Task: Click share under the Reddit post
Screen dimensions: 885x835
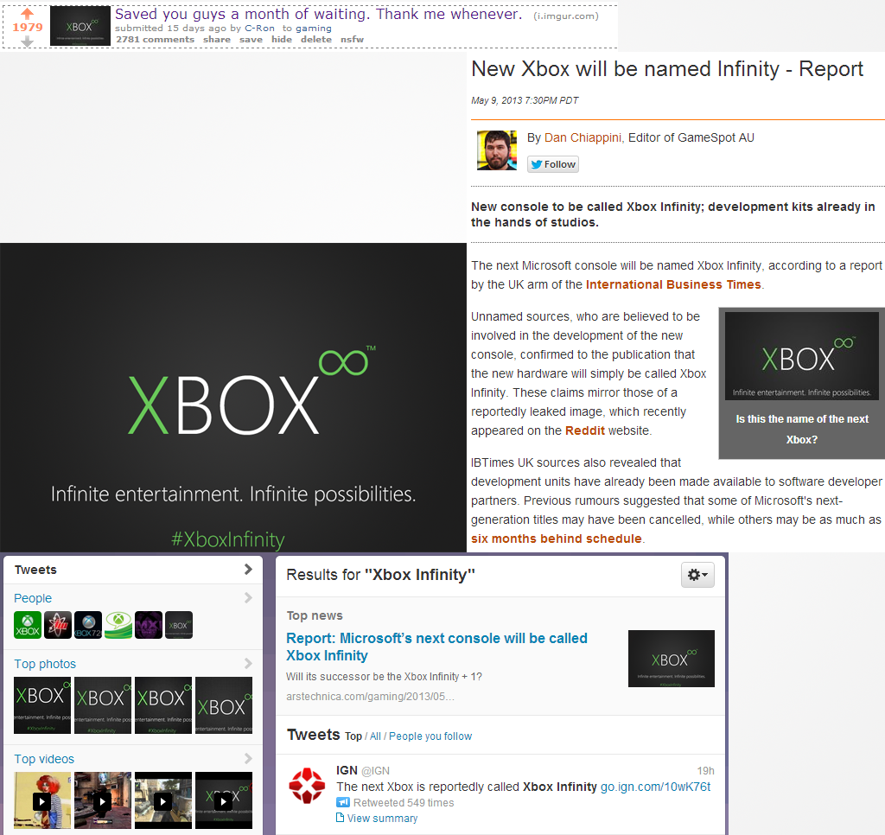Action: coord(217,40)
